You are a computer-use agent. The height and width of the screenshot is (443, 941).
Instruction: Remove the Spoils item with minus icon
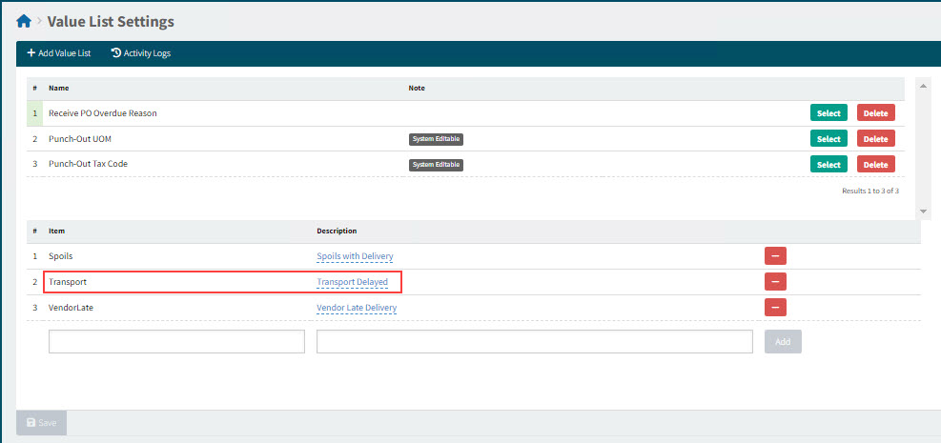pyautogui.click(x=775, y=256)
